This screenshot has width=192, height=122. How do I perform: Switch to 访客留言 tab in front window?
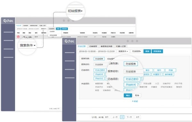point(93,46)
